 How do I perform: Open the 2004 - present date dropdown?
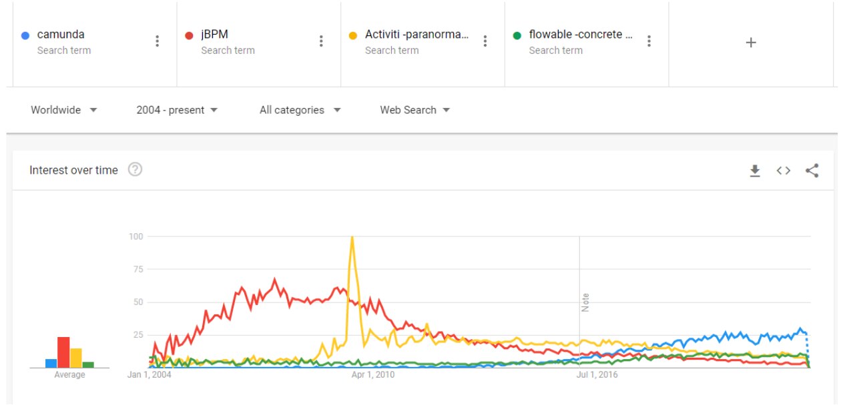[177, 110]
